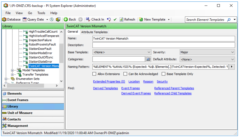Screen dimensions: 239x137
Task: Open the Help menu
Action: (54, 13)
